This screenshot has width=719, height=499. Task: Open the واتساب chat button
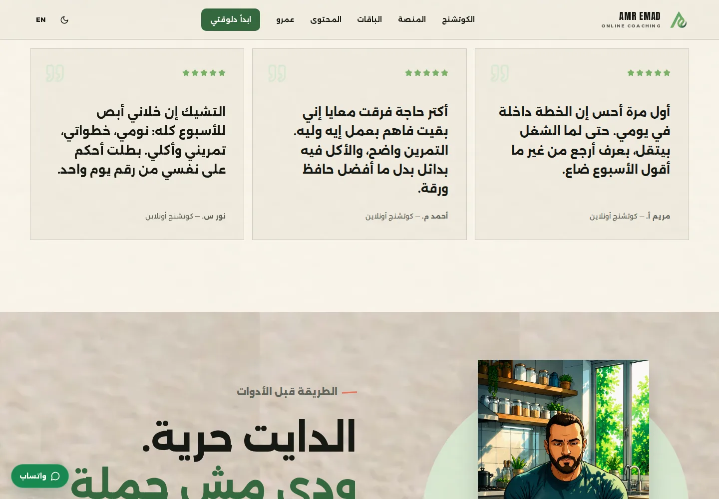(x=40, y=476)
